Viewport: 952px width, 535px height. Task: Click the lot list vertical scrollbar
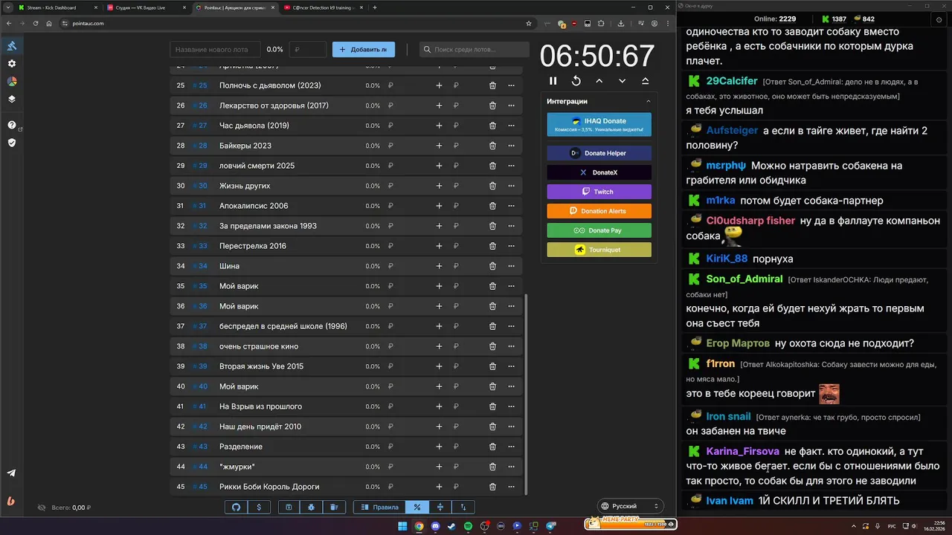526,394
